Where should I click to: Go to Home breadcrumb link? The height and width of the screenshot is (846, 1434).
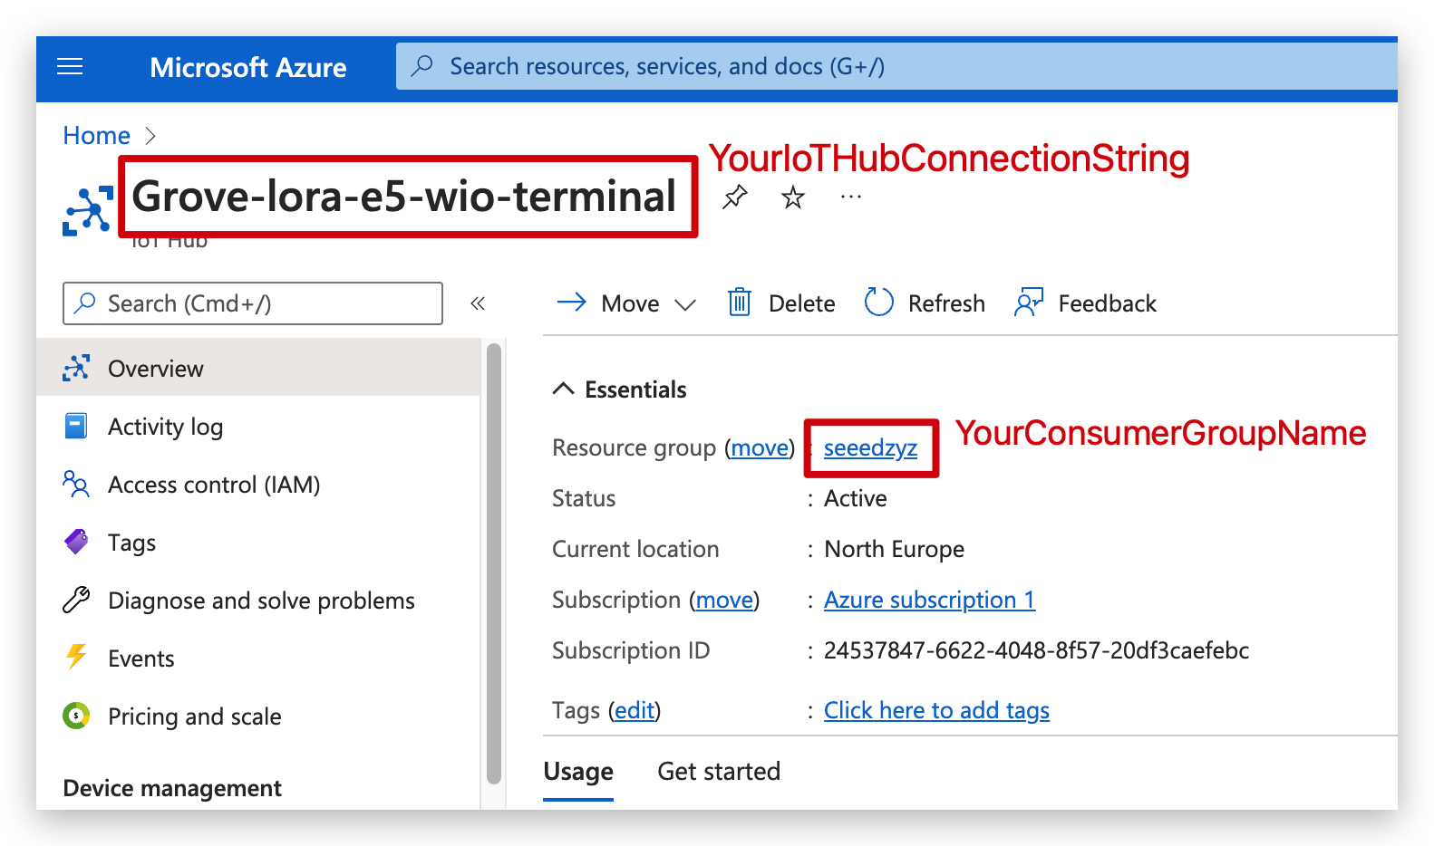96,135
